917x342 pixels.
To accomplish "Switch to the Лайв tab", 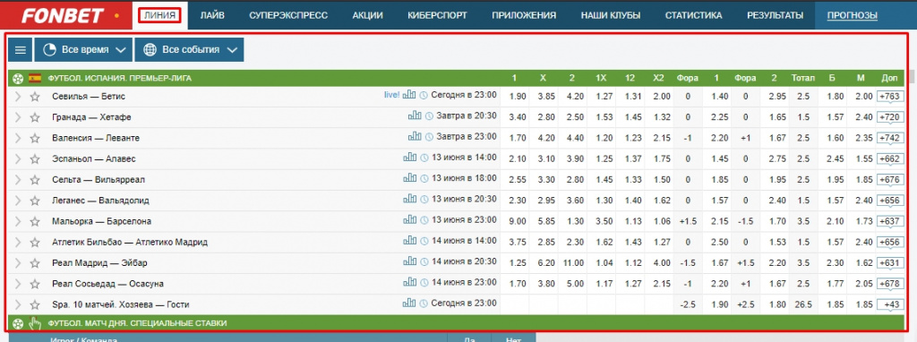I will click(x=211, y=15).
